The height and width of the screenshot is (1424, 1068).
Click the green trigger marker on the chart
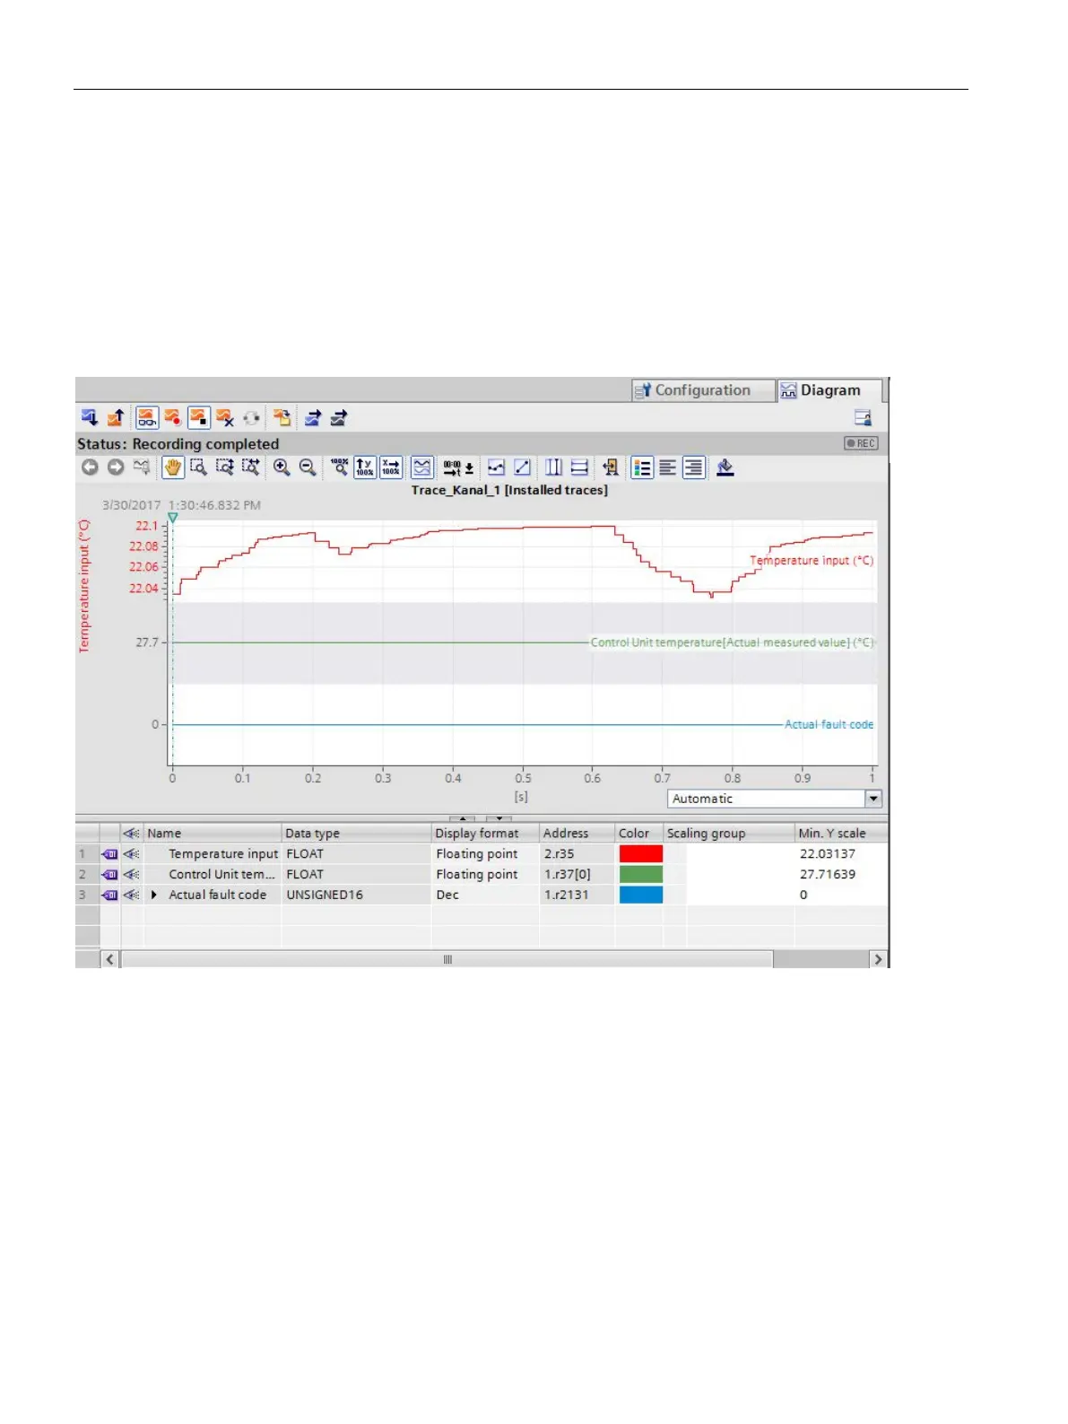[173, 519]
